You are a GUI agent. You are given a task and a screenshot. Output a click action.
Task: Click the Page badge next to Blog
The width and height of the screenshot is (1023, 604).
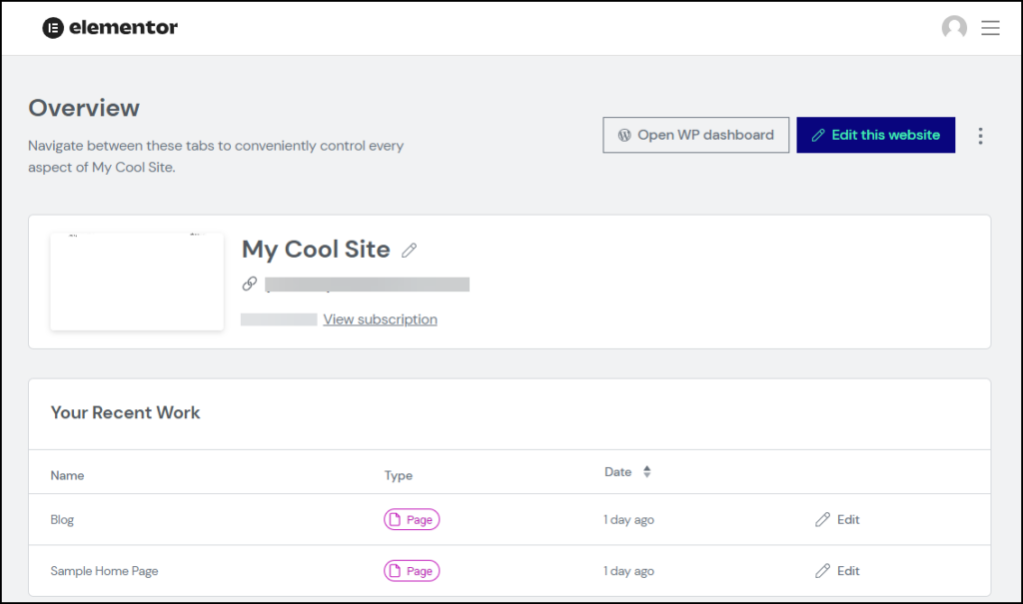412,519
